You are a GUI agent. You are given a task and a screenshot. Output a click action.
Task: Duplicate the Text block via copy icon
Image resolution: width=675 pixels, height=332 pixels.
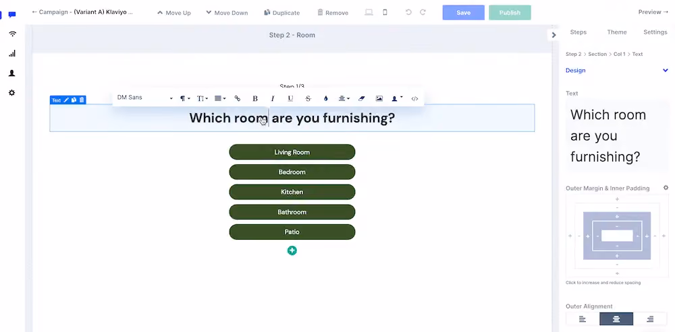point(74,100)
